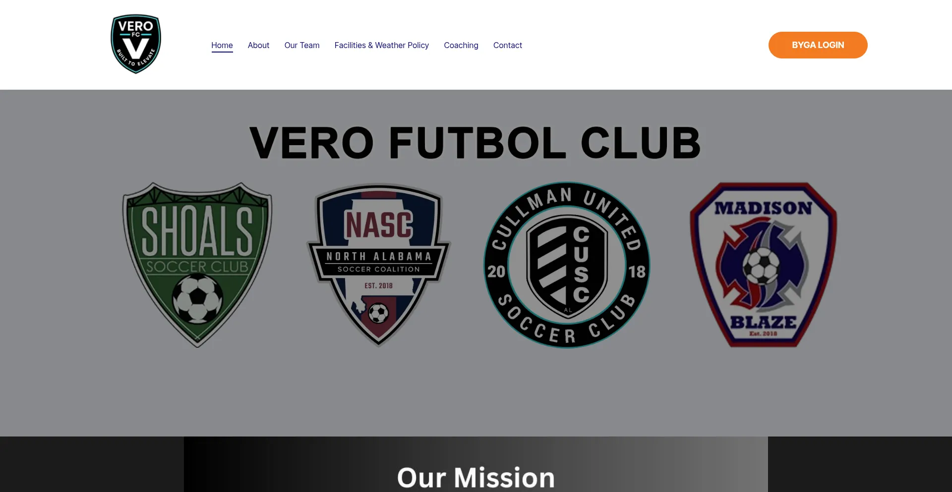
Task: Click soccer ball in Madison Blaze logo
Action: [x=761, y=266]
